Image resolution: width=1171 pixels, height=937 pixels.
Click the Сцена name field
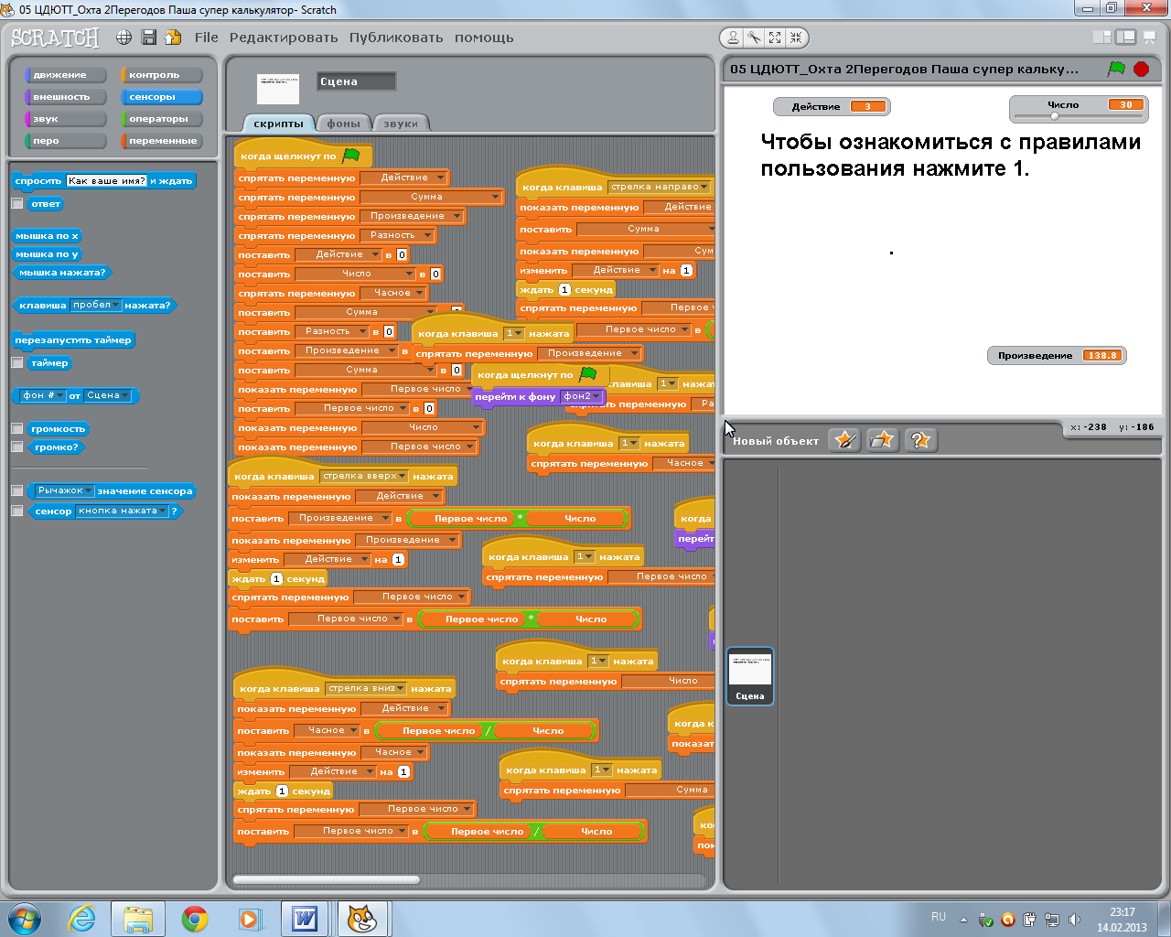357,81
